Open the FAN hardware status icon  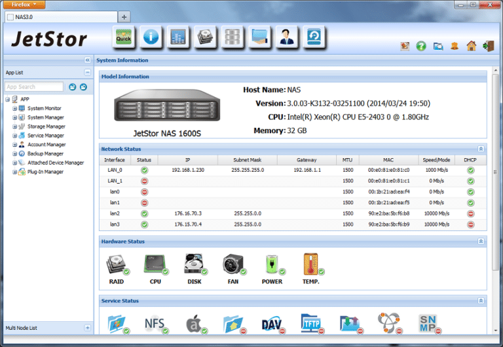click(x=234, y=265)
